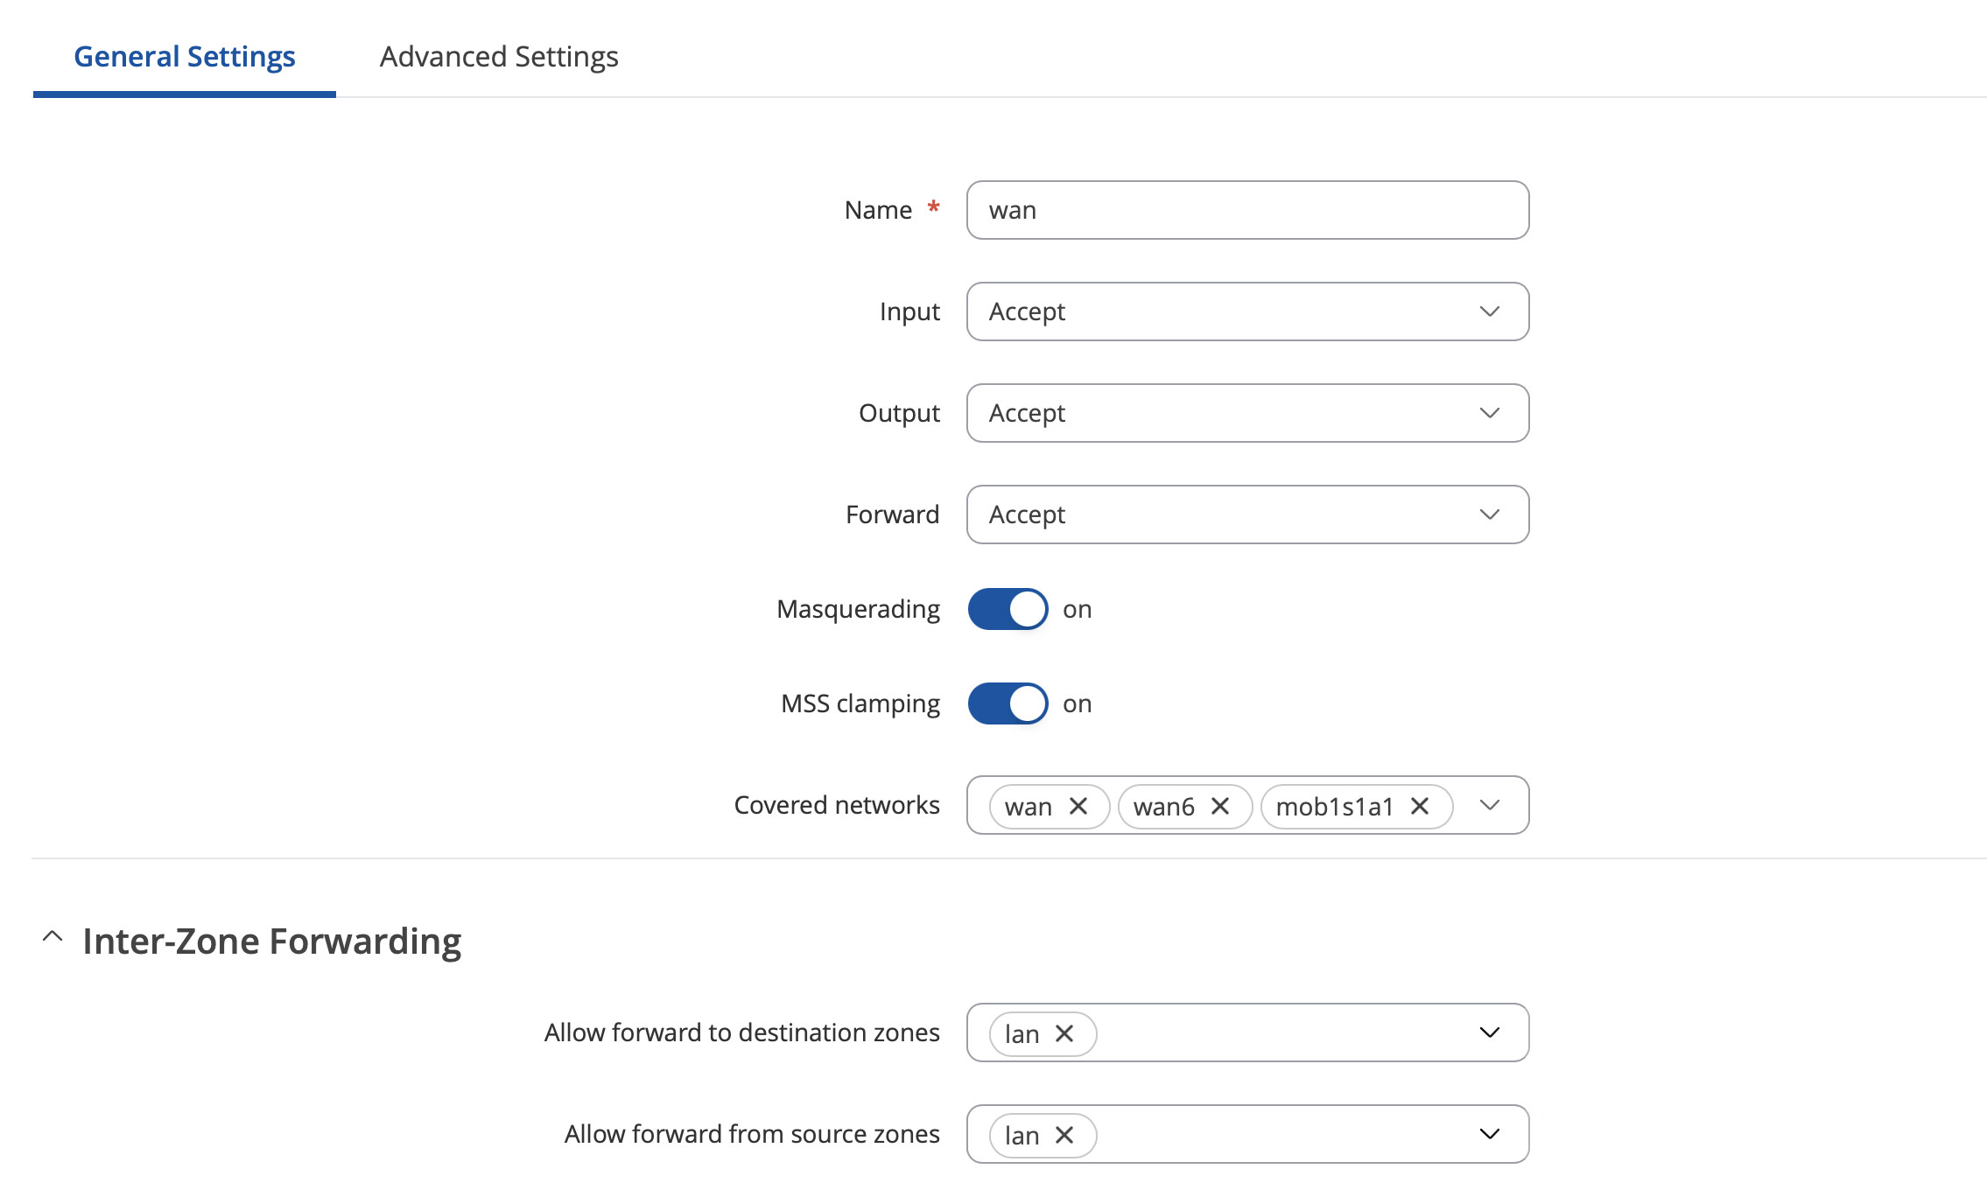Turn off the Masquerading toggle
The width and height of the screenshot is (1987, 1183).
pos(1008,609)
